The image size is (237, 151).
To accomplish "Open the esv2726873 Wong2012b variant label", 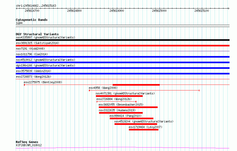I will 34,77.
